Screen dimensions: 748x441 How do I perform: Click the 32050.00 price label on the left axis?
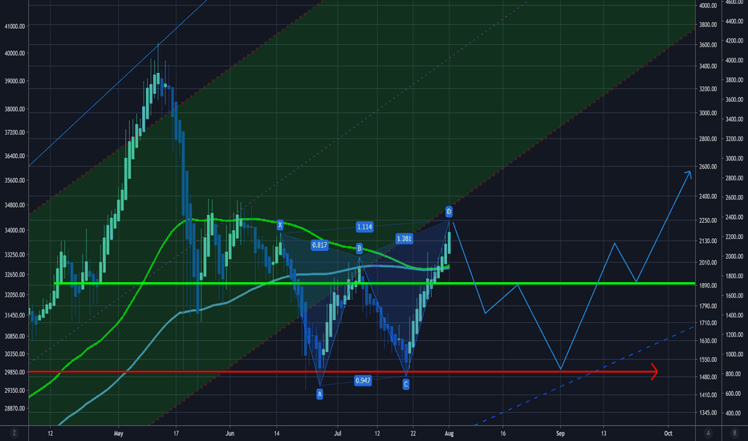click(x=14, y=294)
